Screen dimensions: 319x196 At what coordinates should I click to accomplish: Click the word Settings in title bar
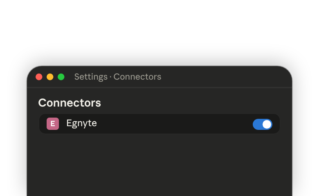tap(91, 77)
